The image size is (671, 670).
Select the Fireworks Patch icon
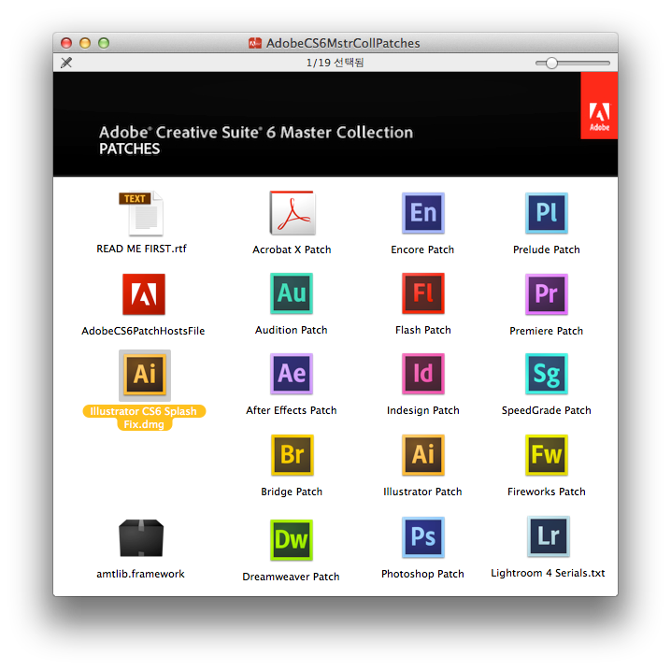[547, 455]
